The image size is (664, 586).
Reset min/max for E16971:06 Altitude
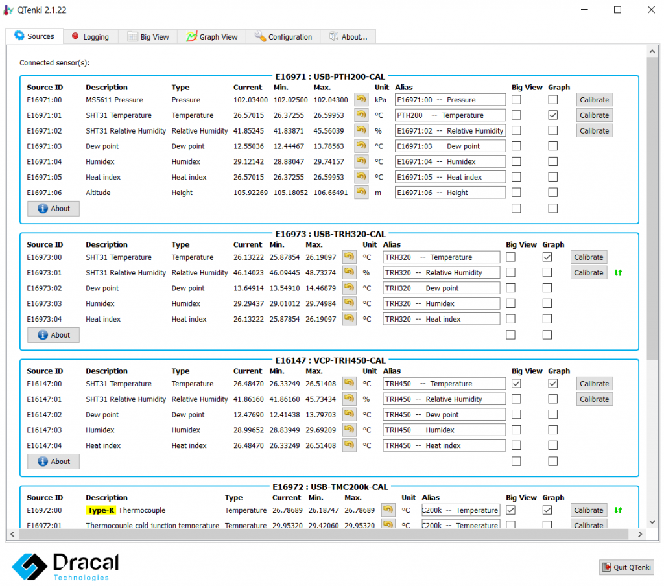pos(361,193)
